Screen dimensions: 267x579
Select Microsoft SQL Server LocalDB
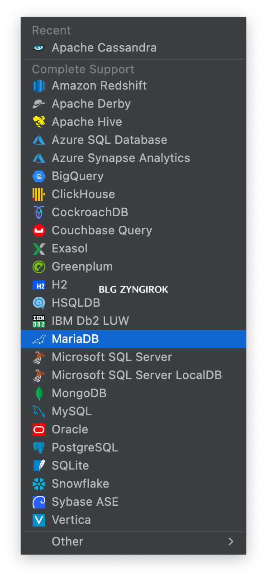click(x=133, y=375)
